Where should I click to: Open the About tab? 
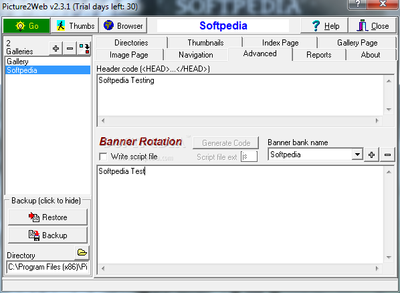(x=371, y=55)
